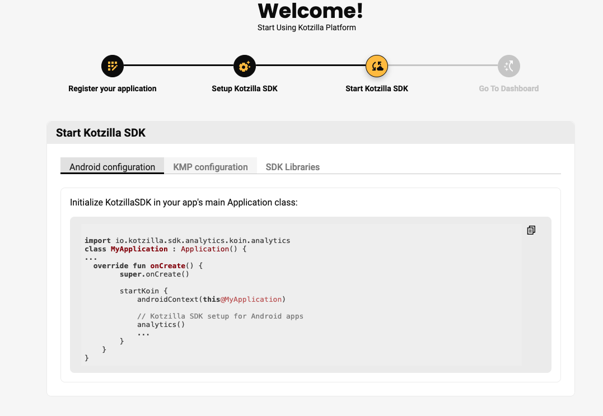Viewport: 603px width, 416px height.
Task: Click the Register your application step label
Action: coord(113,88)
